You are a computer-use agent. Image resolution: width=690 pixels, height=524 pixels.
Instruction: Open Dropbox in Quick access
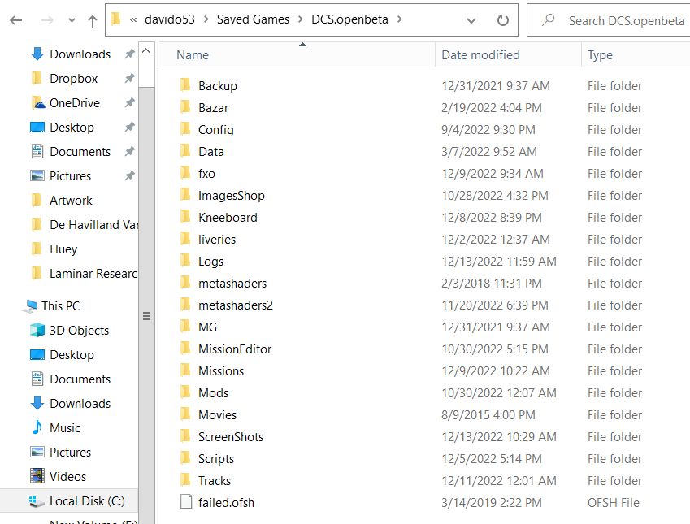click(x=73, y=78)
